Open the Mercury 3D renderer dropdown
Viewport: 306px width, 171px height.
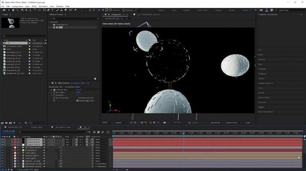pyautogui.click(x=217, y=123)
